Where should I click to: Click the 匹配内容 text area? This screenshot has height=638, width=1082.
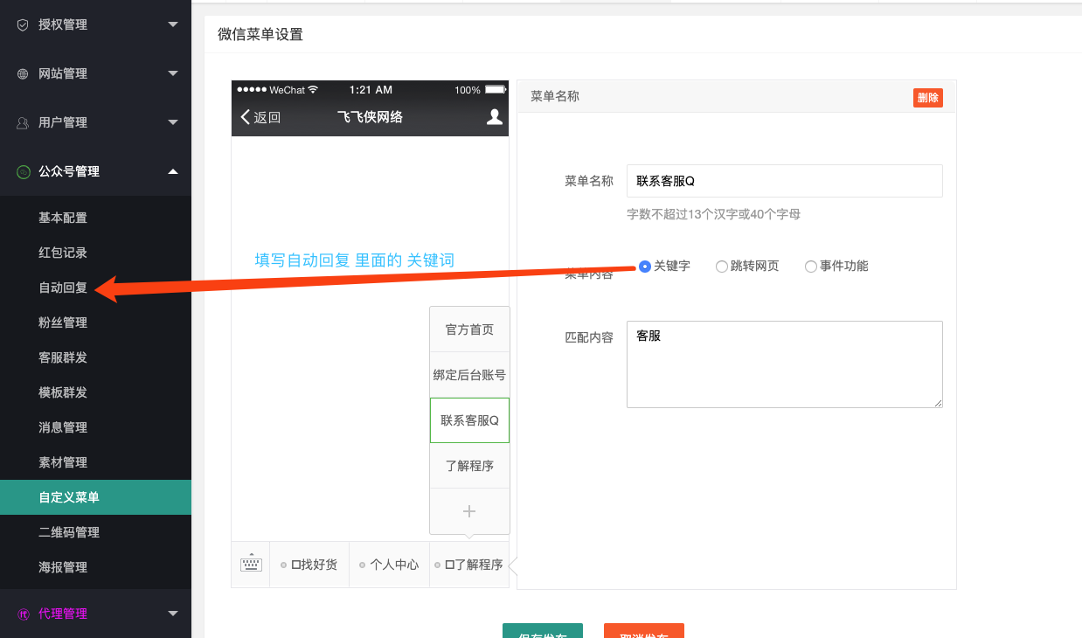click(784, 364)
